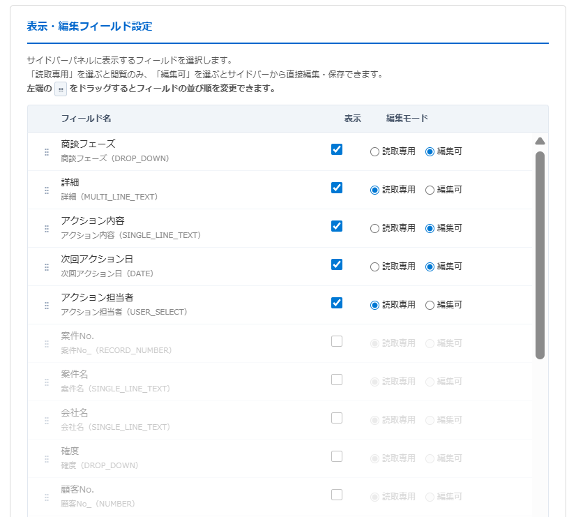Click field code 次回アクション日 (DATE)
The width and height of the screenshot is (576, 517).
(x=107, y=274)
